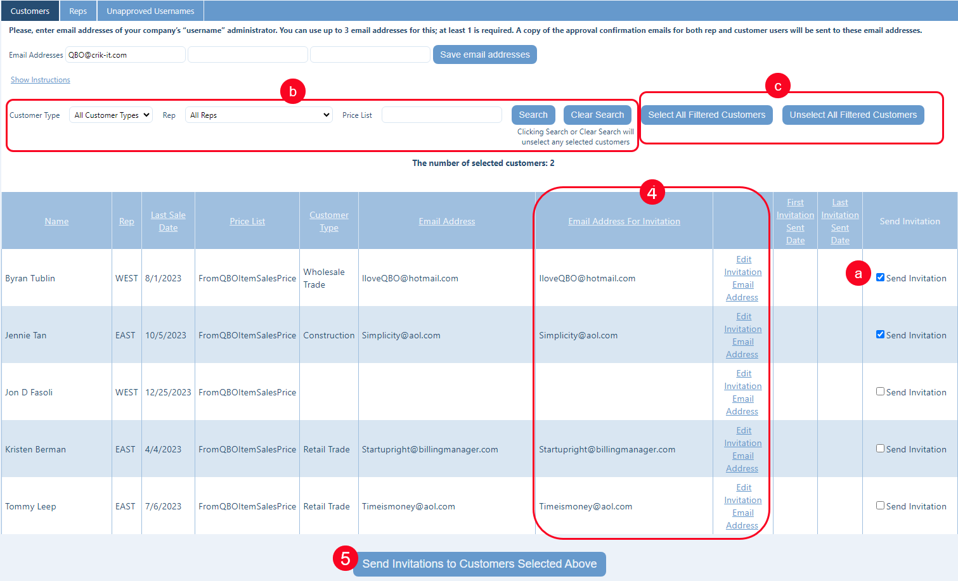
Task: Enable Send Invitation for Kristen Berman
Action: (x=880, y=449)
